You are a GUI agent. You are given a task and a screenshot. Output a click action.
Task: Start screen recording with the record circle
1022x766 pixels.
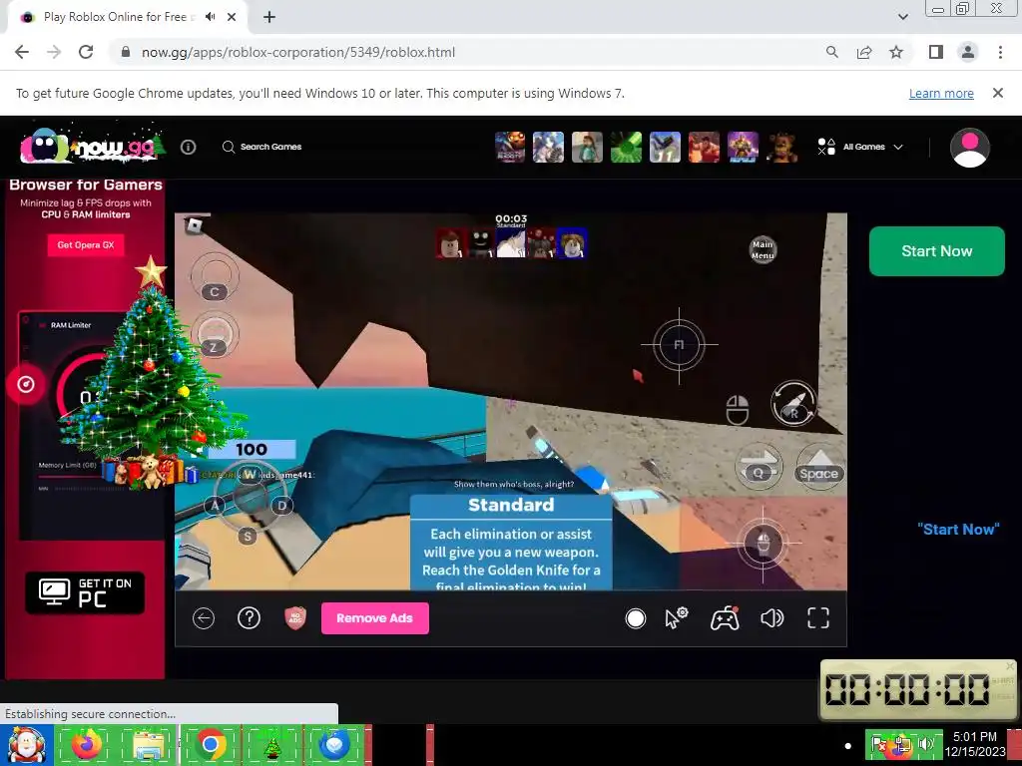[x=635, y=618]
